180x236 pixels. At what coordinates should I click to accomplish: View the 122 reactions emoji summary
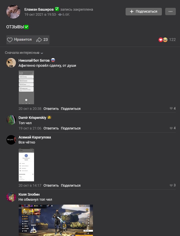(167, 40)
